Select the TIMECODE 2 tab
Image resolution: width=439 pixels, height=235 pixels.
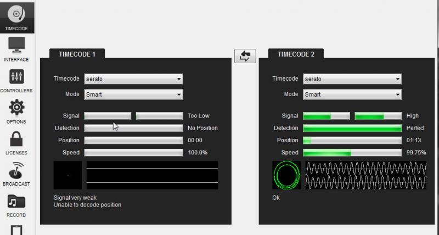point(296,54)
